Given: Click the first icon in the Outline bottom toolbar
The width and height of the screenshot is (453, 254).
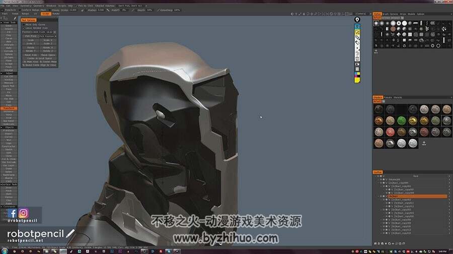Looking at the screenshot, I should (x=375, y=243).
